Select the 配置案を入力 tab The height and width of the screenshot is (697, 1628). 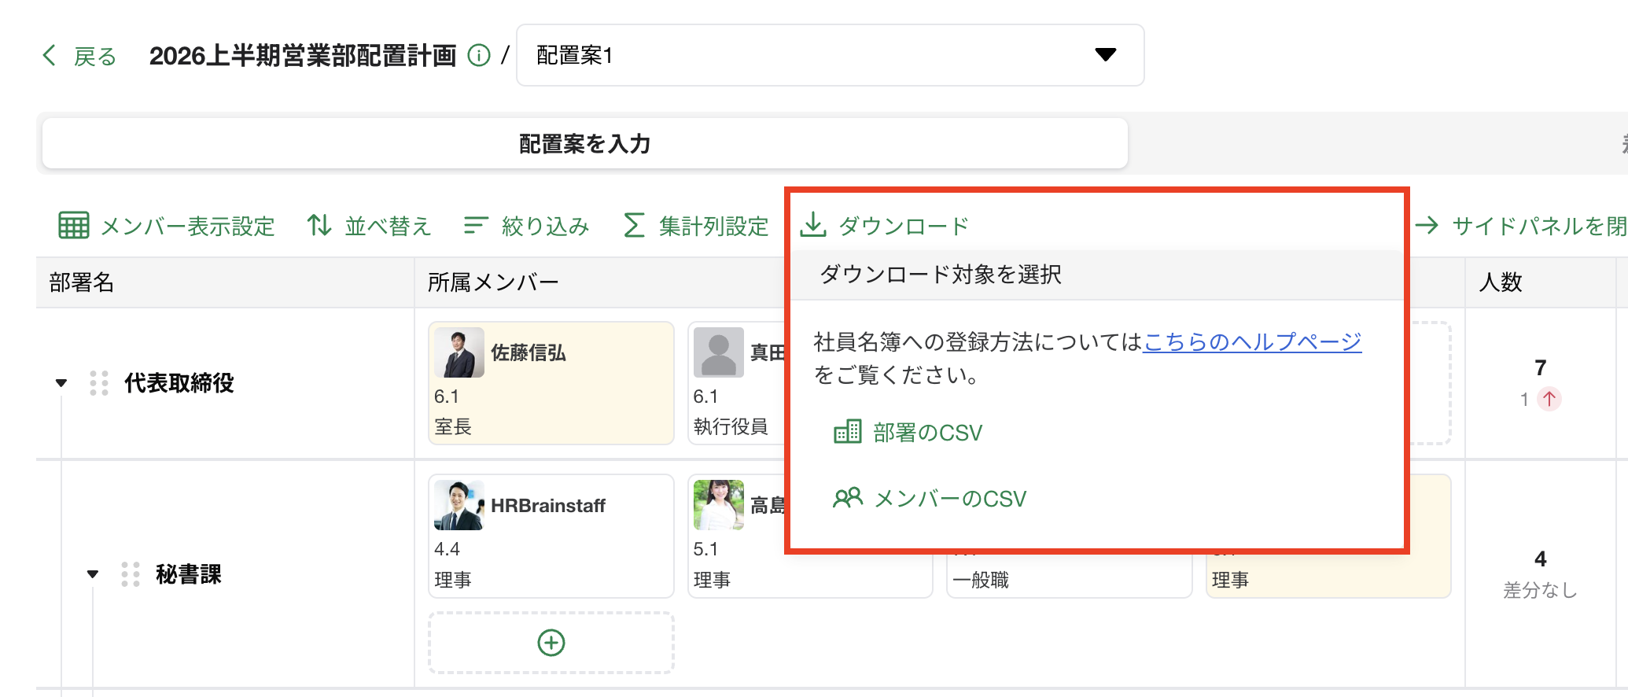[x=584, y=144]
